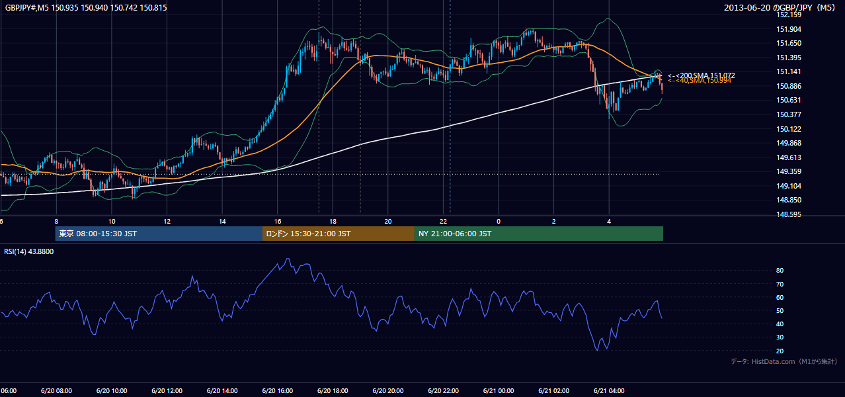
Task: Click hour label 12 under the price chart
Action: (x=167, y=221)
